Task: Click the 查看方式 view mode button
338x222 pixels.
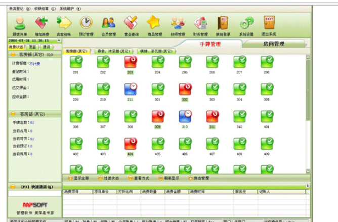Action: click(139, 178)
